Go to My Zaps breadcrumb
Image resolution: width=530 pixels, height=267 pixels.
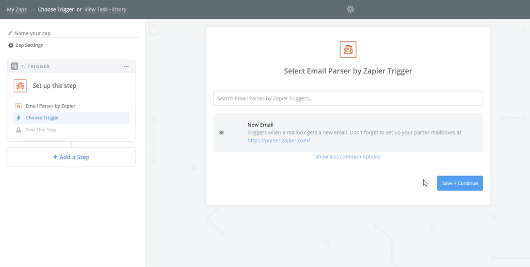[x=17, y=9]
